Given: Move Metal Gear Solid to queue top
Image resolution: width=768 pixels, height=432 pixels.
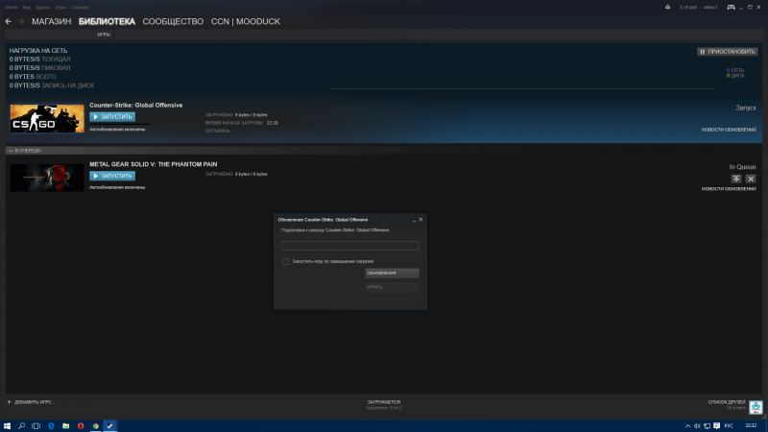Looking at the screenshot, I should (735, 179).
